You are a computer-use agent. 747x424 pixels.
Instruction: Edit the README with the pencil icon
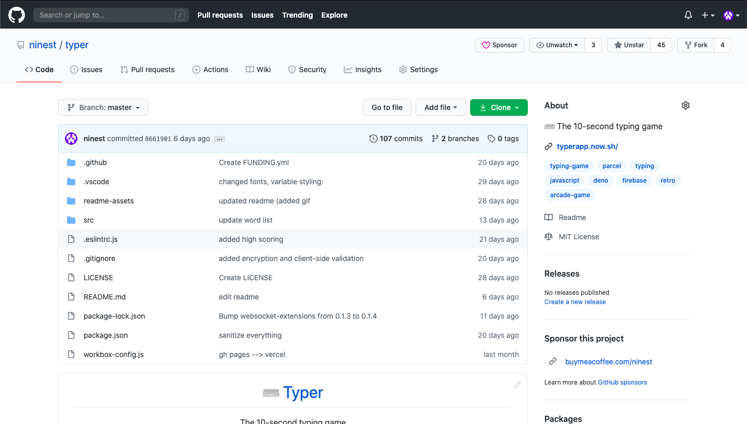point(517,385)
